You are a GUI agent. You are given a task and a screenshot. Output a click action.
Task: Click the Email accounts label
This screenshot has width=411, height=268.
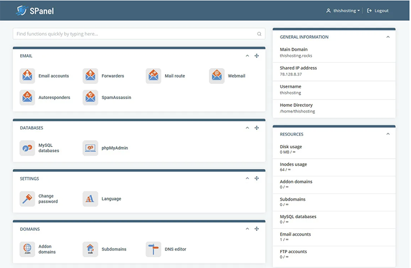tap(54, 76)
